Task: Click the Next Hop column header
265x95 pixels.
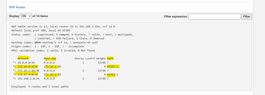Action: [50, 59]
